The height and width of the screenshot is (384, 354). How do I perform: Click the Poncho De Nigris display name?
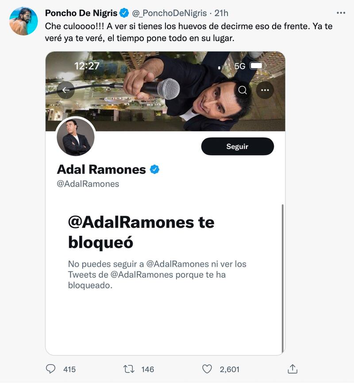coord(81,13)
